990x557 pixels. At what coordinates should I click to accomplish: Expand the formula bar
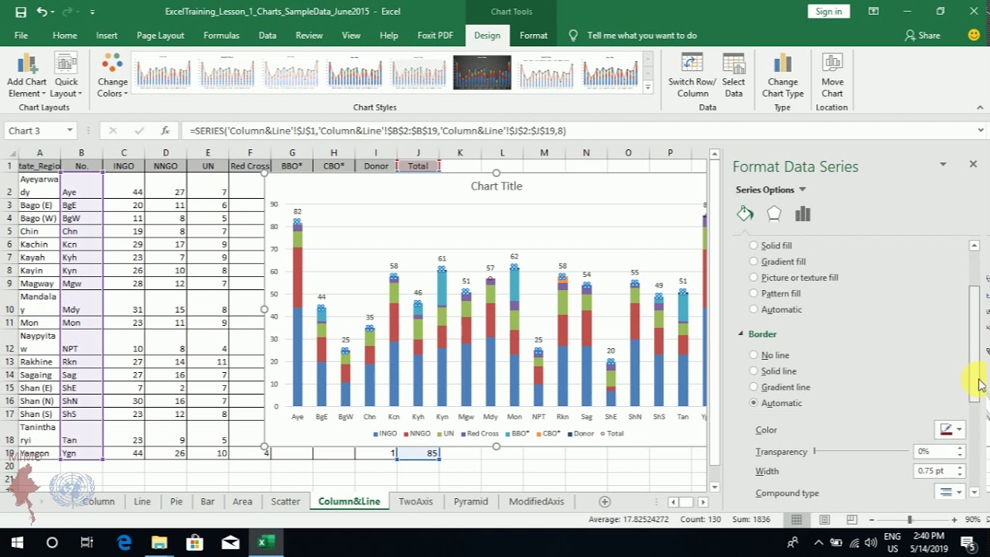(981, 131)
